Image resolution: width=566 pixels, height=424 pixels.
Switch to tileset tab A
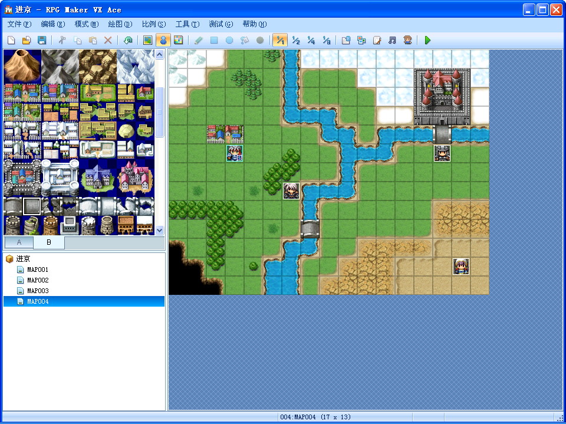(x=19, y=242)
